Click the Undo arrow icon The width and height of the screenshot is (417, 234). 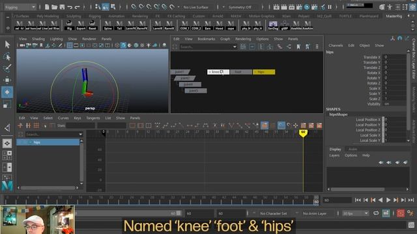[x=70, y=7]
